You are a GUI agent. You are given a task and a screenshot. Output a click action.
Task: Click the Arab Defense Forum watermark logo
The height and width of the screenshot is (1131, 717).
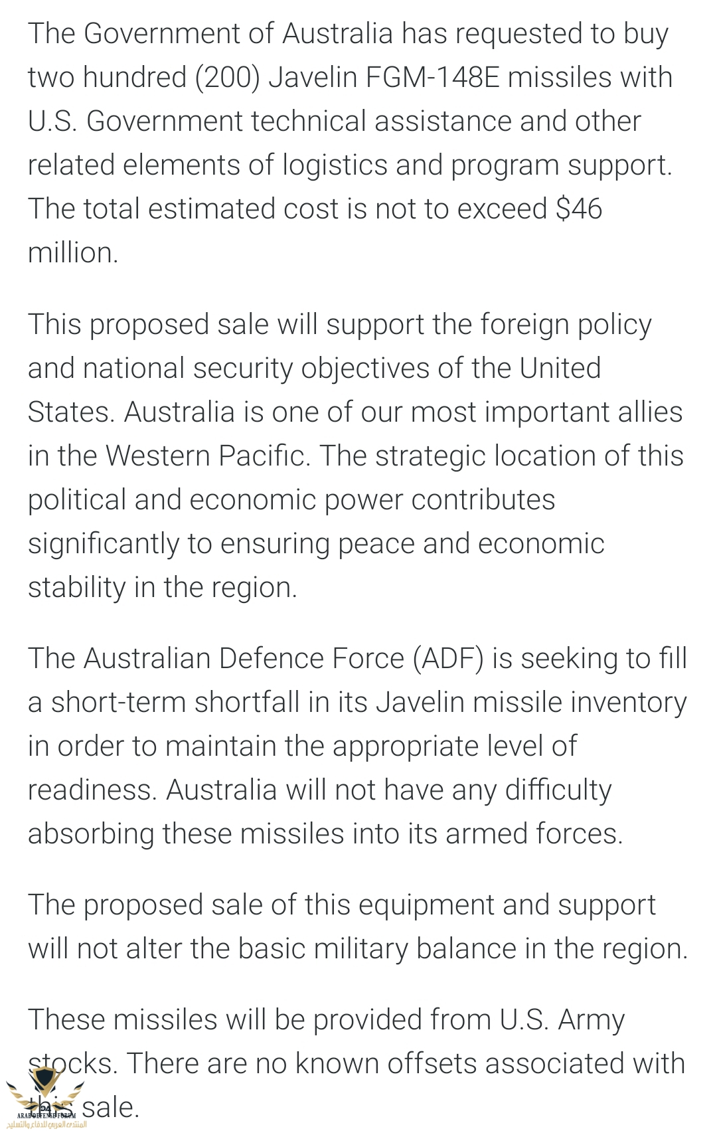45,1096
